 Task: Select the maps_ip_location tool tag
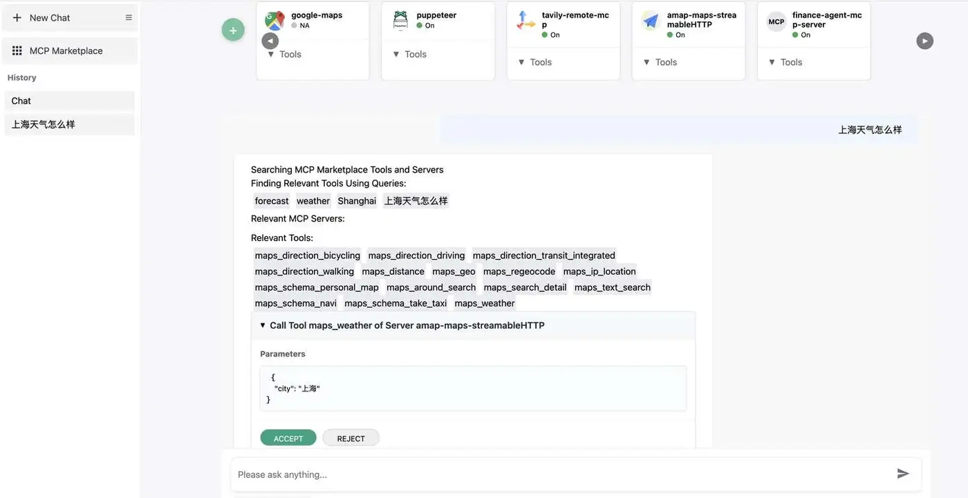coord(599,271)
